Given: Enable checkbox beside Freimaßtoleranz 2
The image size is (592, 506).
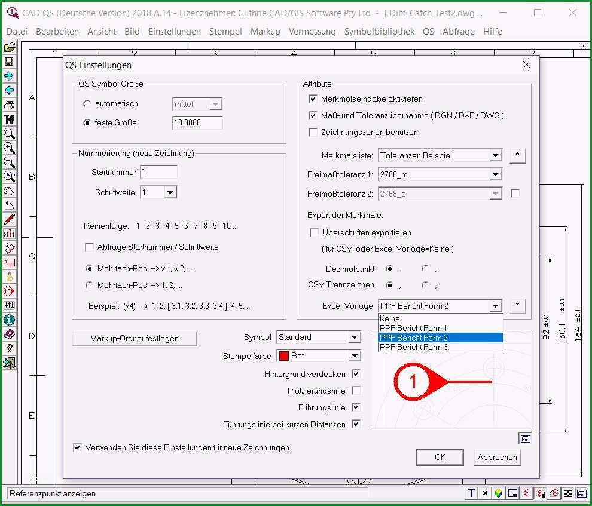Looking at the screenshot, I should pos(515,194).
